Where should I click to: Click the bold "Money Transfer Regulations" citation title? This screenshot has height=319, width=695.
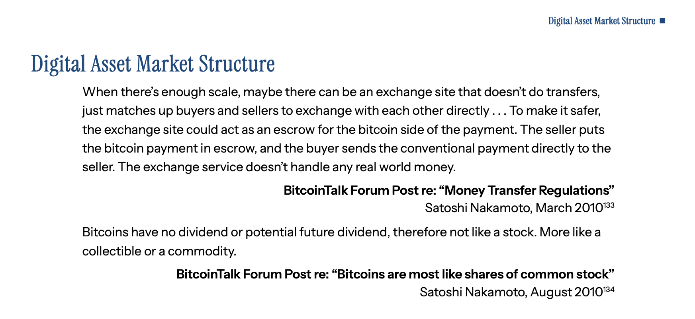pos(449,190)
